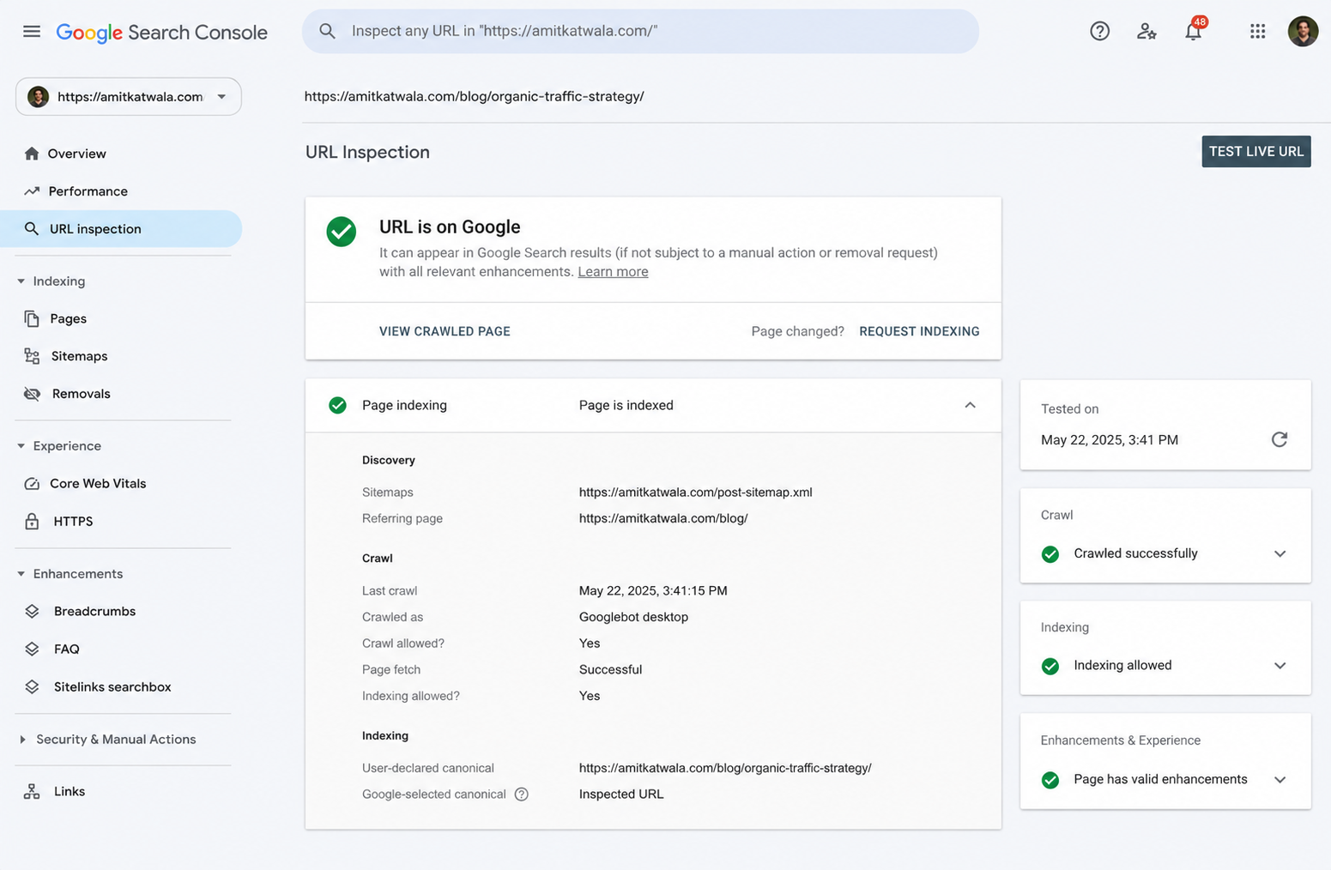Viewport: 1331px width, 870px height.
Task: Expand Security & Manual Actions section
Action: 22,740
